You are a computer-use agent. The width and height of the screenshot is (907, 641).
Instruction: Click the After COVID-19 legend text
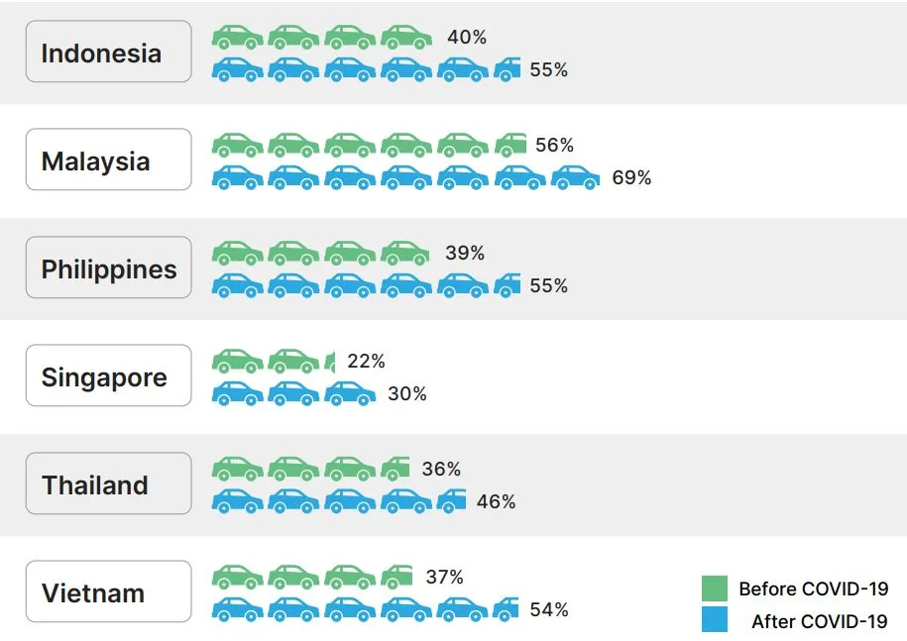[x=819, y=621]
